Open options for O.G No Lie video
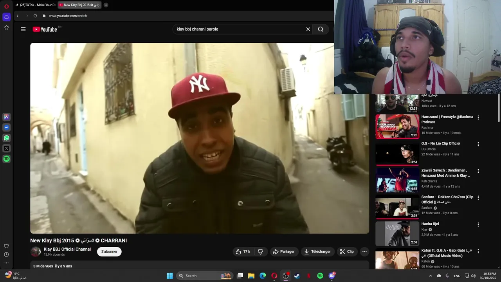 click(x=478, y=144)
